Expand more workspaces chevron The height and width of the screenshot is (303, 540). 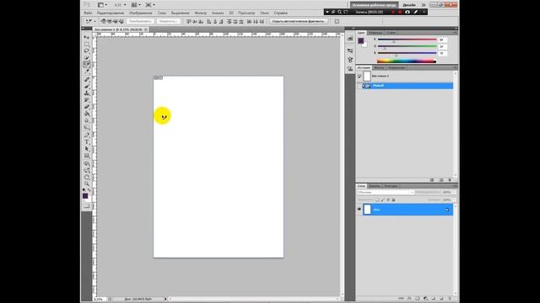pyautogui.click(x=424, y=5)
